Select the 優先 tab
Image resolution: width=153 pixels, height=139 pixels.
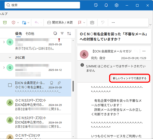(19, 34)
